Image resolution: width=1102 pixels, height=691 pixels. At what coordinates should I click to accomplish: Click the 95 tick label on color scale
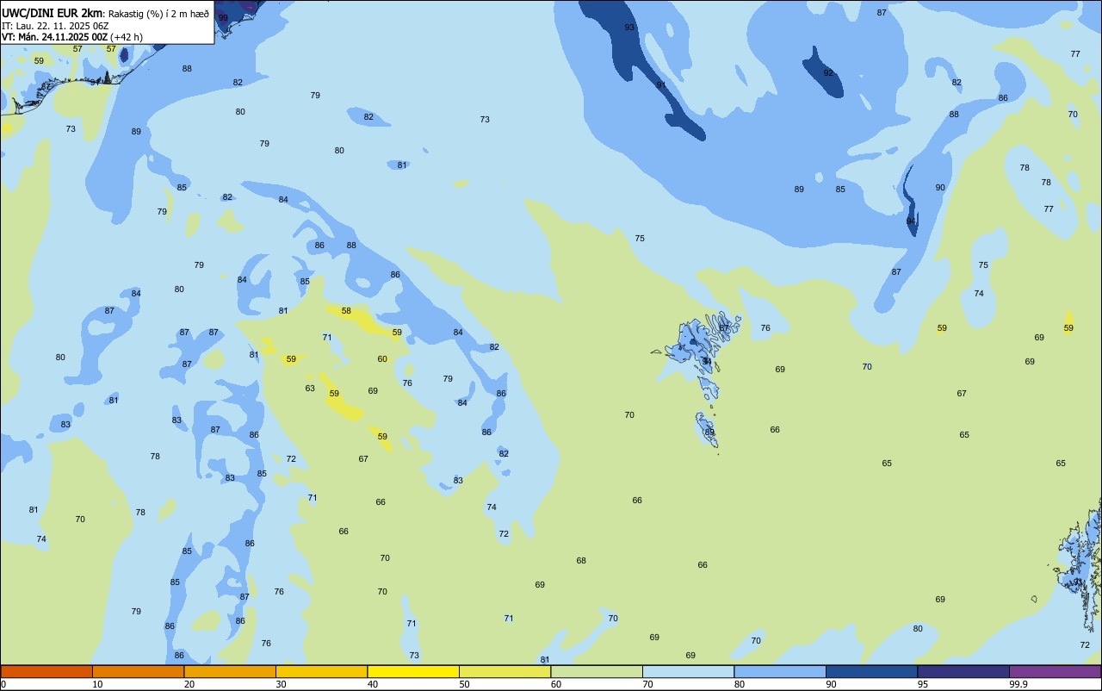click(923, 684)
